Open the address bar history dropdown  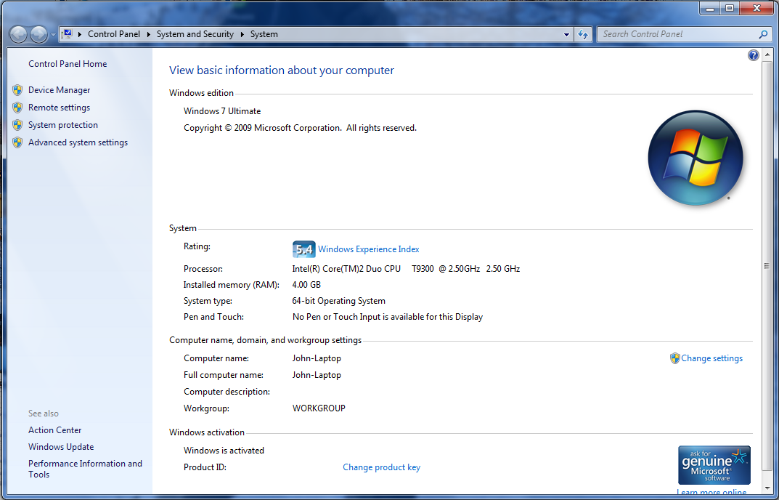point(566,34)
